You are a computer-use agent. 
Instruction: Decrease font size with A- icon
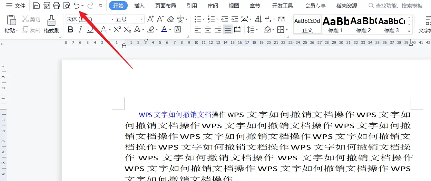click(160, 19)
